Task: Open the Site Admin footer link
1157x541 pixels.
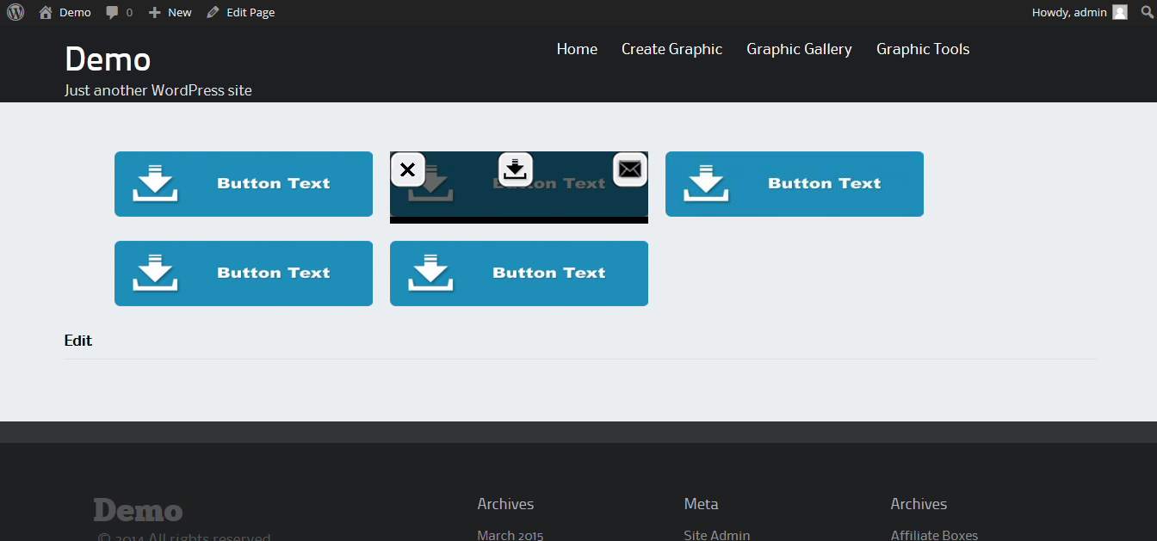Action: pyautogui.click(x=717, y=535)
